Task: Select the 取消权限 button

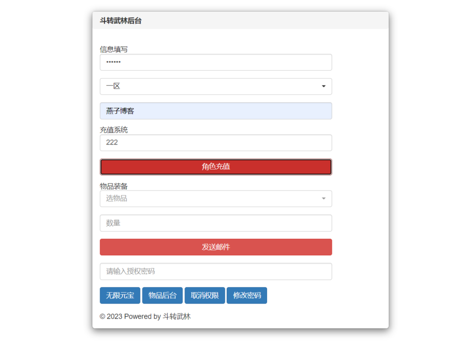Action: (205, 296)
